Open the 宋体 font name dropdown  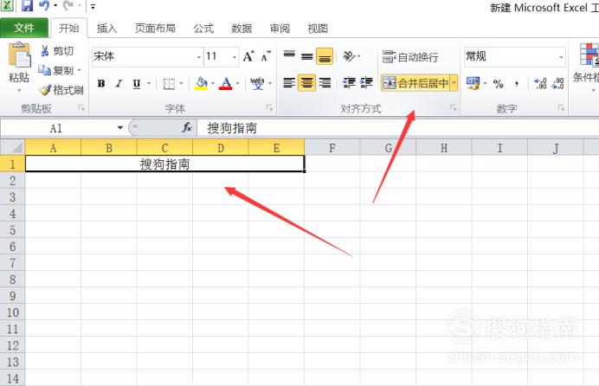[199, 57]
